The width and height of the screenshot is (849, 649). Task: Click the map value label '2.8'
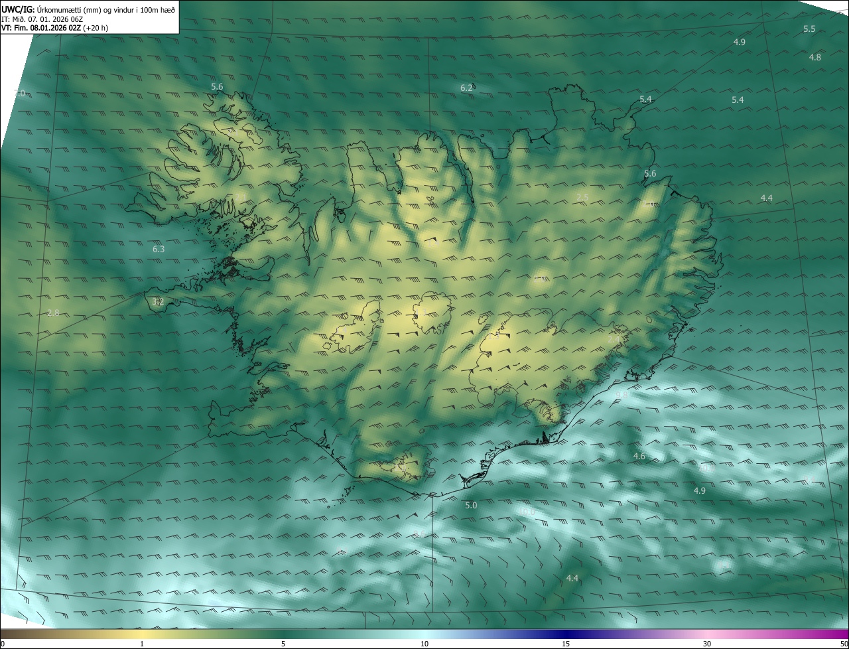click(x=53, y=313)
